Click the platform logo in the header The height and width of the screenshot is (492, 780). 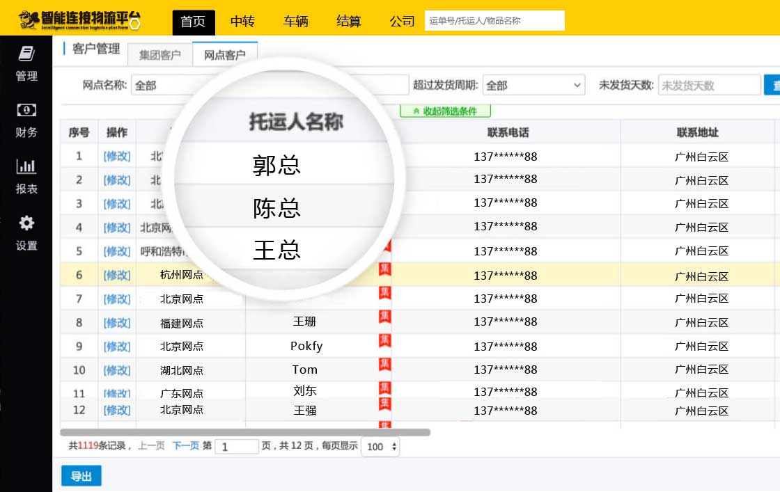(79, 20)
